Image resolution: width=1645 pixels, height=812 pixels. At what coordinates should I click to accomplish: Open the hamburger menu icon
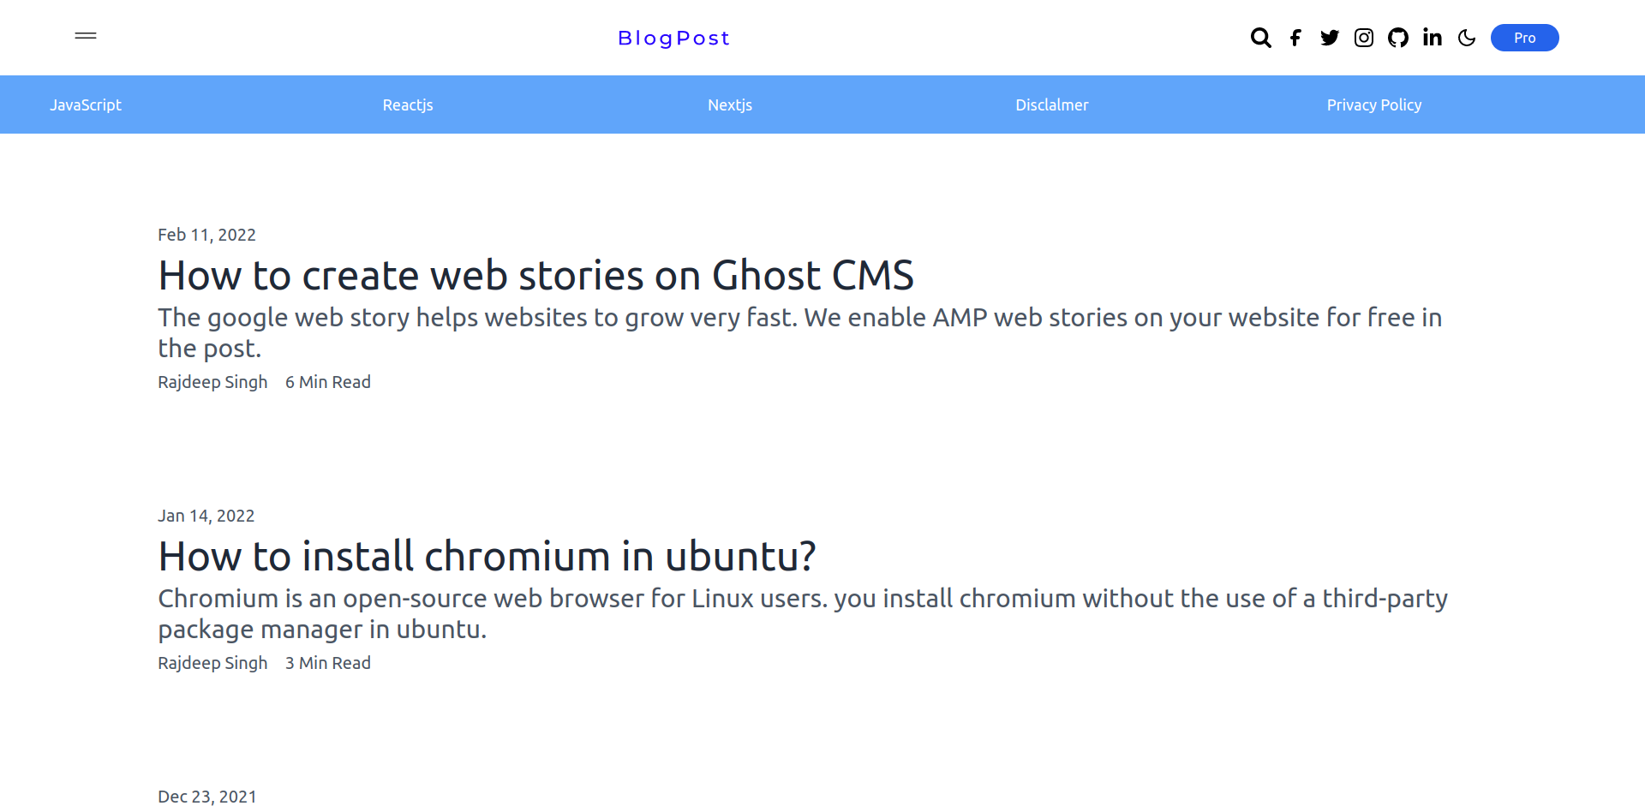point(86,36)
